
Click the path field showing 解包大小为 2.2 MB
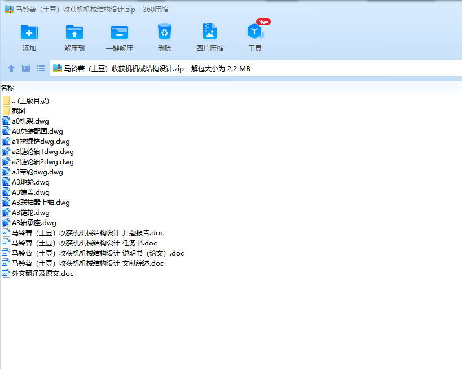(256, 68)
